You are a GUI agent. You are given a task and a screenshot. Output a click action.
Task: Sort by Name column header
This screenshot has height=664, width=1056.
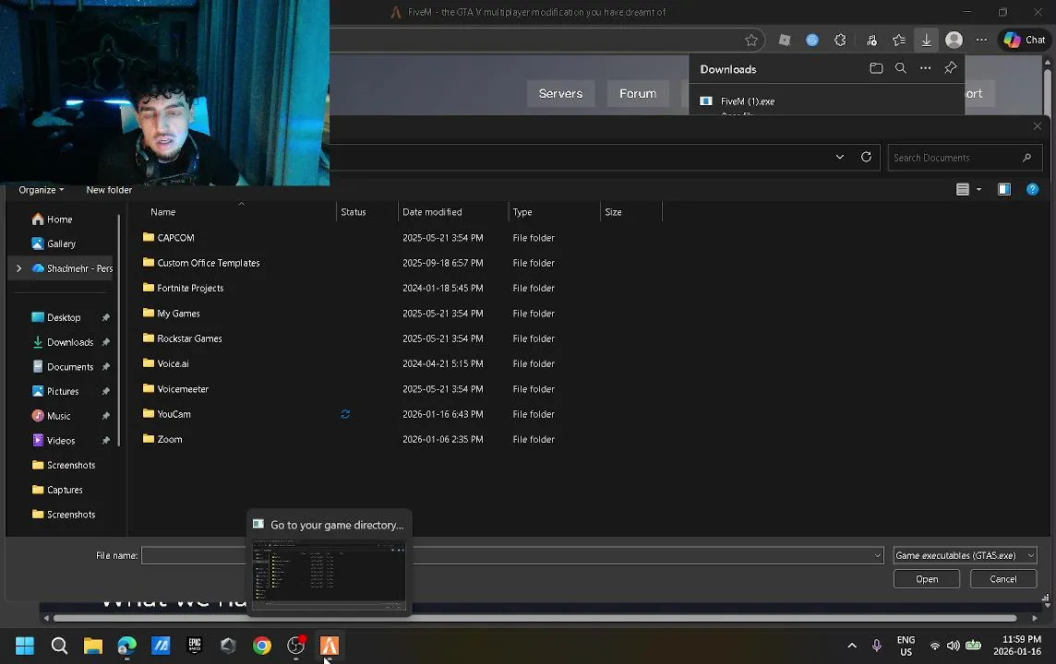pos(163,212)
